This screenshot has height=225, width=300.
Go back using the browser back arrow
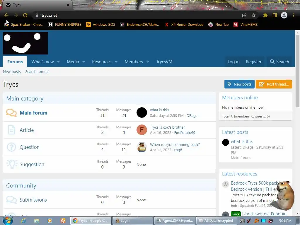(6, 15)
